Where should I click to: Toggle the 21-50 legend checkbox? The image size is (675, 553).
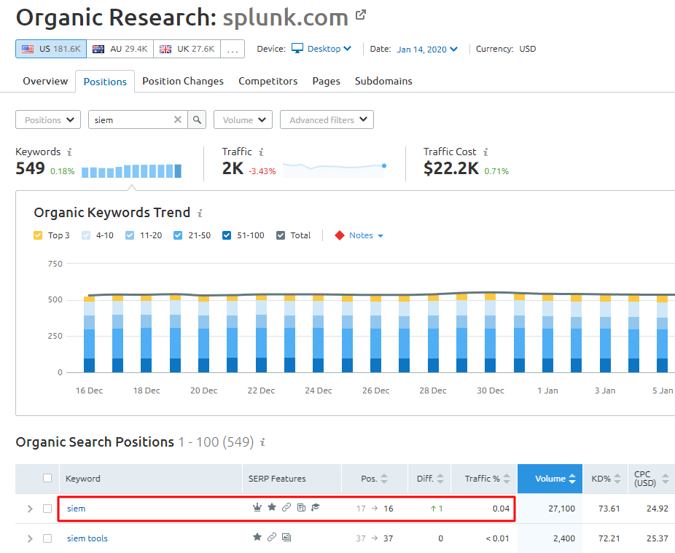[178, 235]
